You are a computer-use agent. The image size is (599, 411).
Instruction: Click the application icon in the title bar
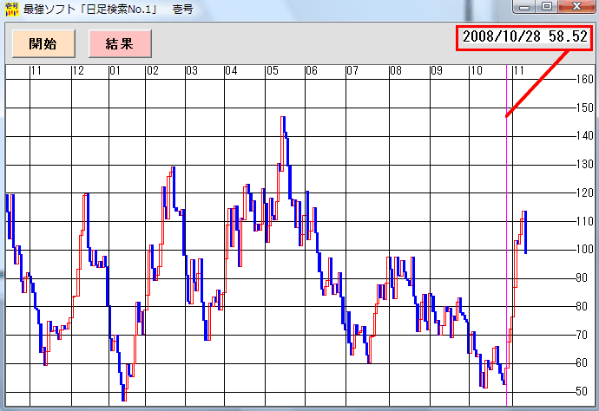click(x=12, y=9)
